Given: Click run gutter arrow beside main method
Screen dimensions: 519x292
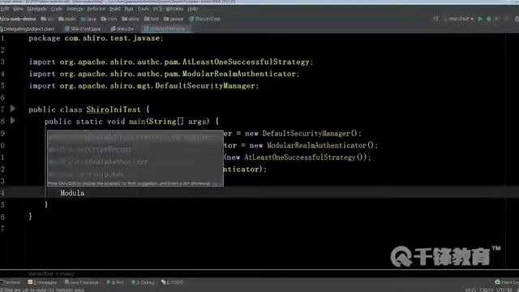Looking at the screenshot, I should click(x=13, y=120).
